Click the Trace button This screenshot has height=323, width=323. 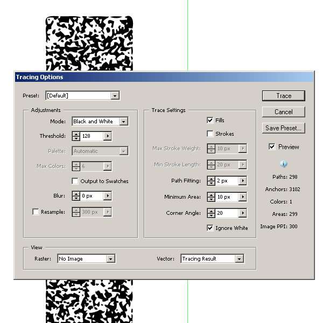point(284,96)
